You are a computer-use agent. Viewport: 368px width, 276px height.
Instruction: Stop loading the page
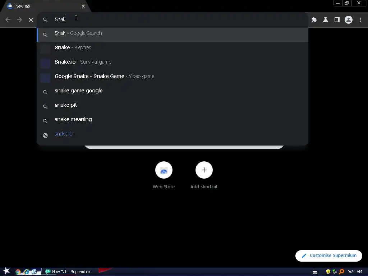pyautogui.click(x=31, y=20)
